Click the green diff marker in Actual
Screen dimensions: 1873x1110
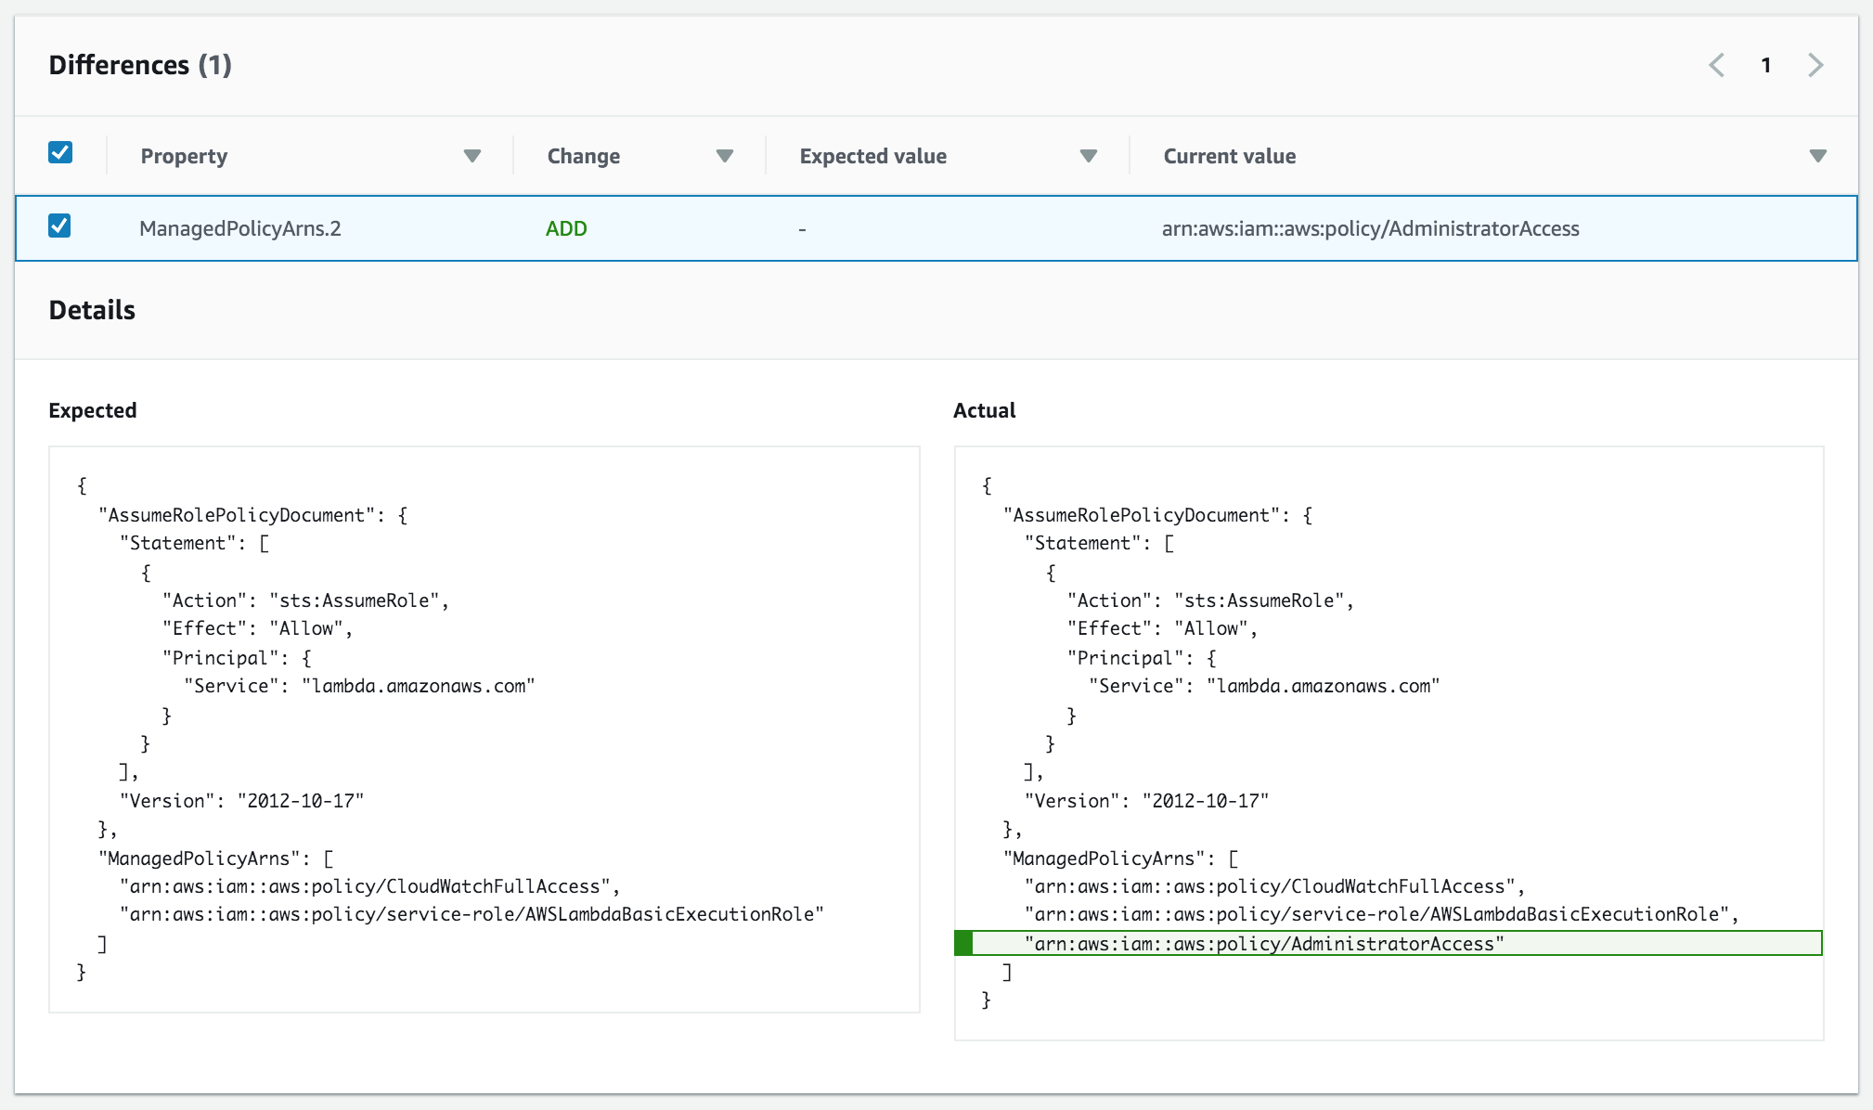(x=963, y=944)
